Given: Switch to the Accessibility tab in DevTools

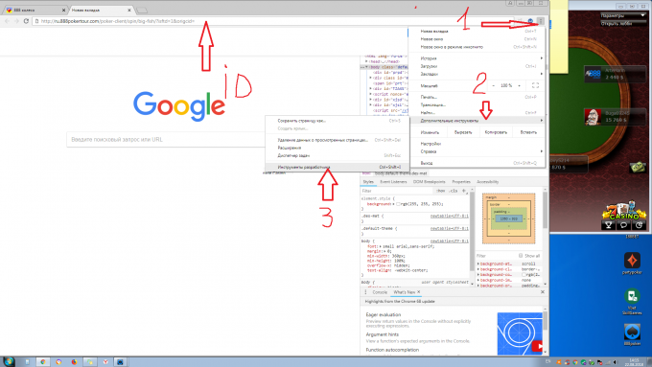Looking at the screenshot, I should tap(487, 182).
